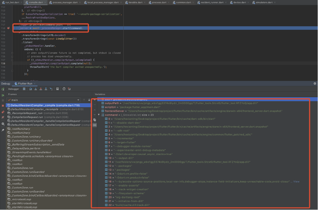This screenshot has height=210, width=318.
Task: Go to previous frame arrow
Action: tap(84, 100)
